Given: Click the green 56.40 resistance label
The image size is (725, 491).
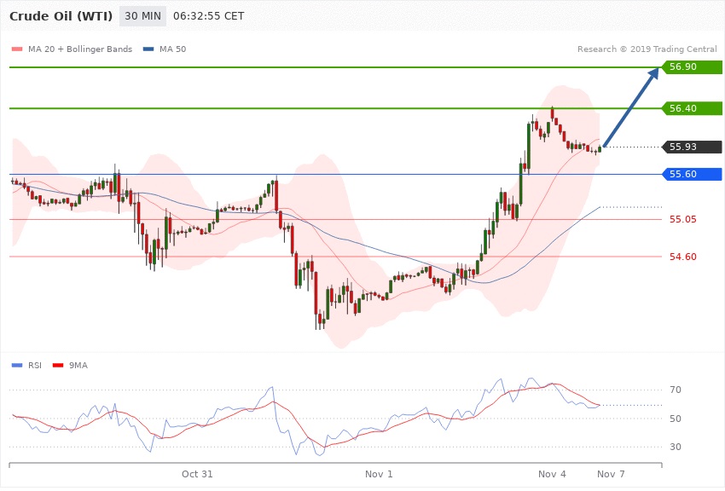Looking at the screenshot, I should point(693,108).
